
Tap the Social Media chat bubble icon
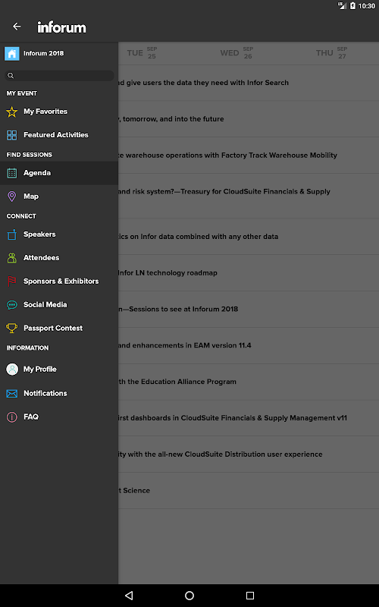coord(12,305)
